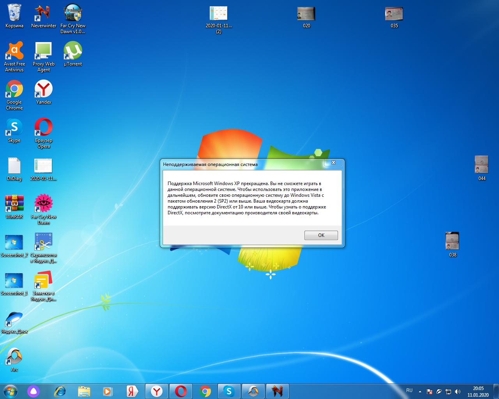499x399 pixels.
Task: Click the Yandex.Disk tray icon
Action: click(x=439, y=392)
